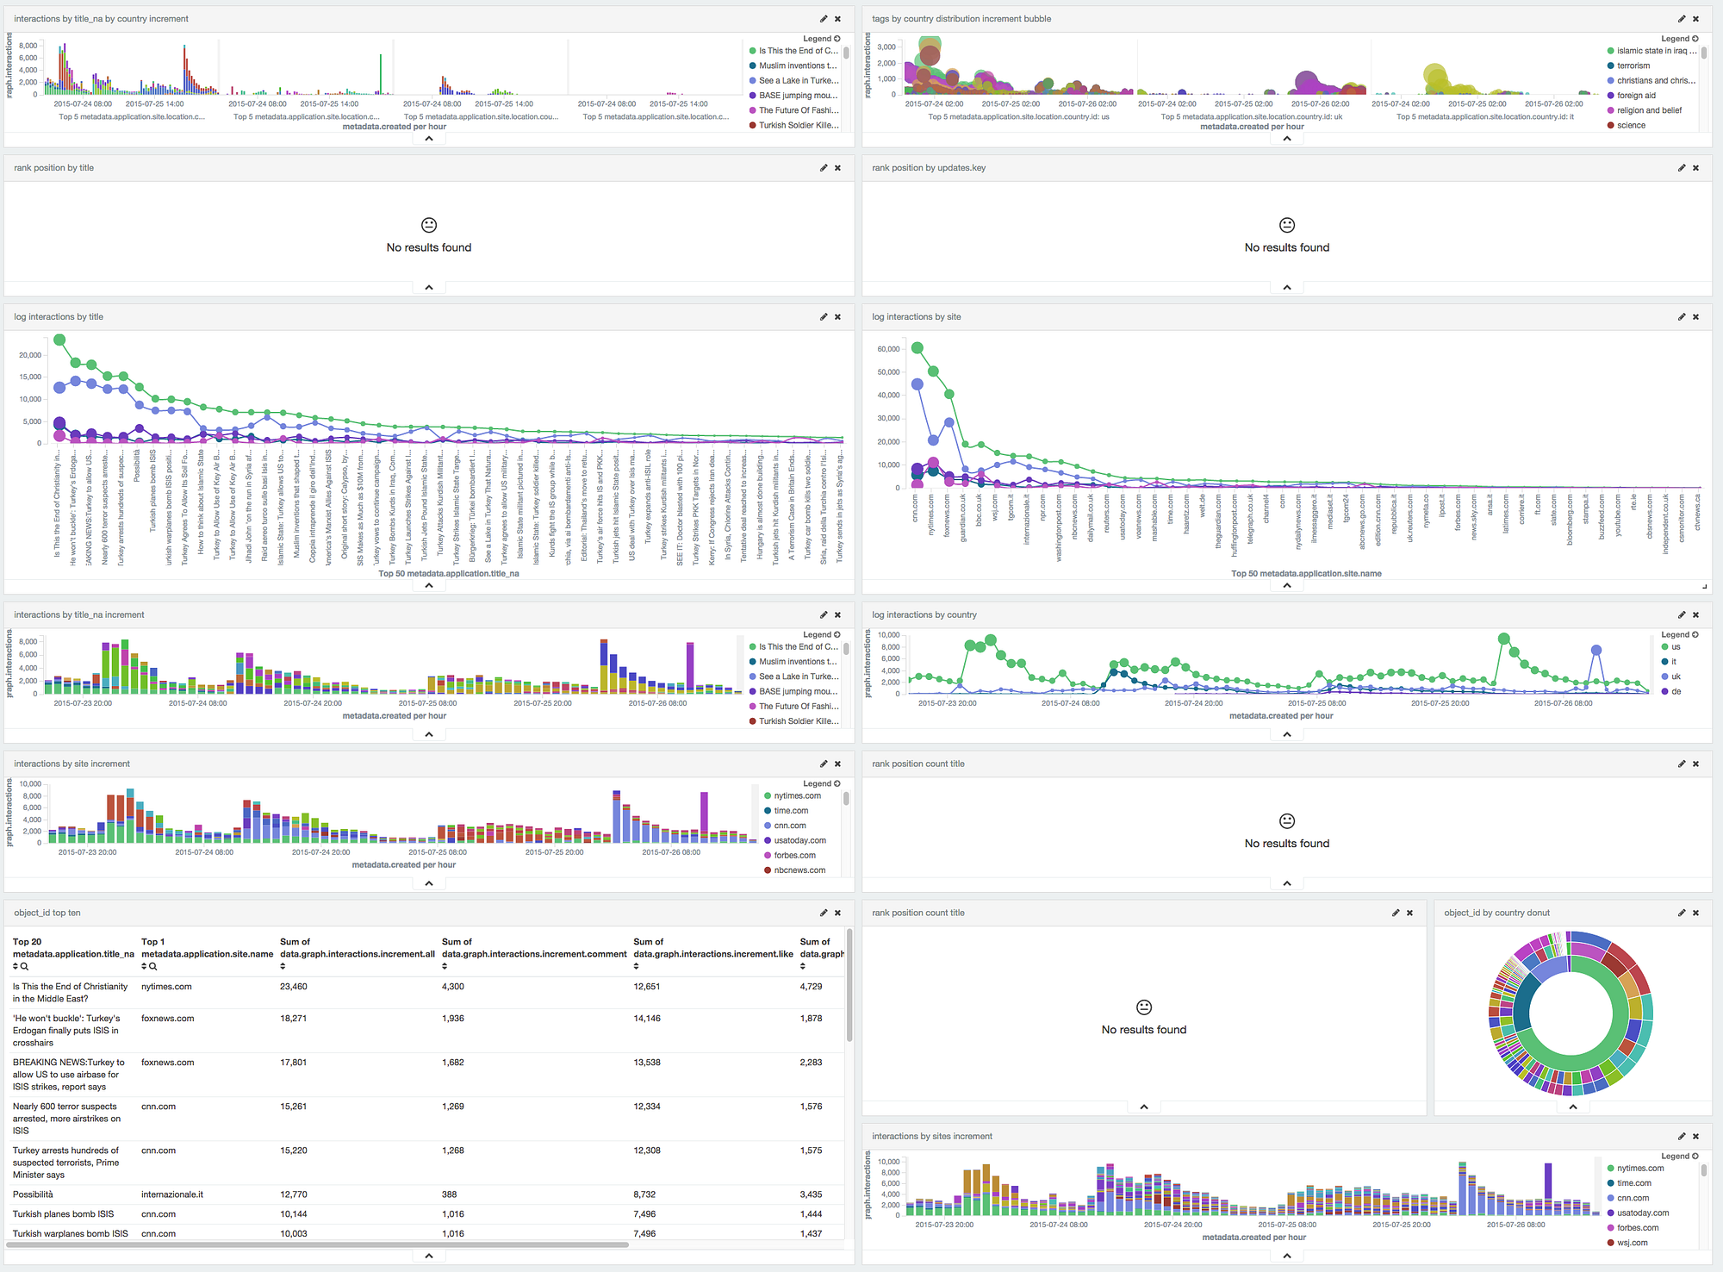The width and height of the screenshot is (1723, 1272).
Task: Click pencil on 'tags by country distribution' panel
Action: click(1681, 19)
